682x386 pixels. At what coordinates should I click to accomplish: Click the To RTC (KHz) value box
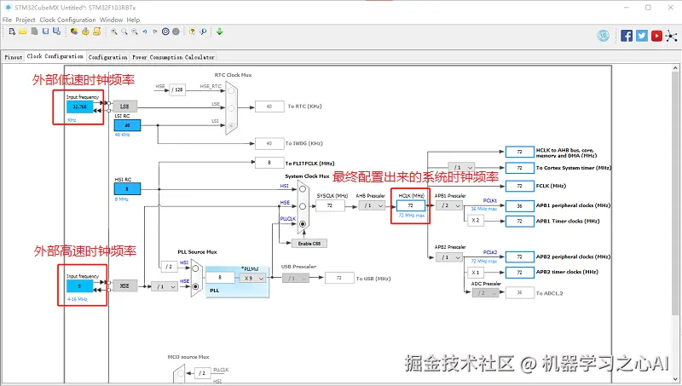click(x=269, y=106)
